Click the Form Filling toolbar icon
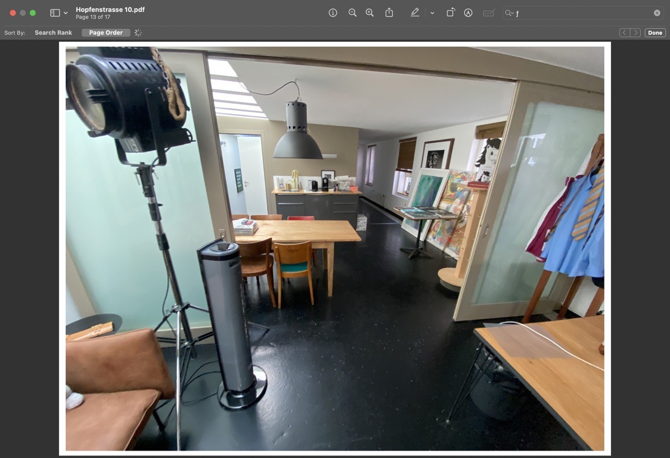Screen dimensions: 670x458 489,13
